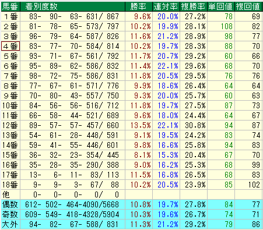Image resolution: width=263 pixels, height=230 pixels.
Task: Sort by the 勝率 column header
Action: pyautogui.click(x=139, y=6)
